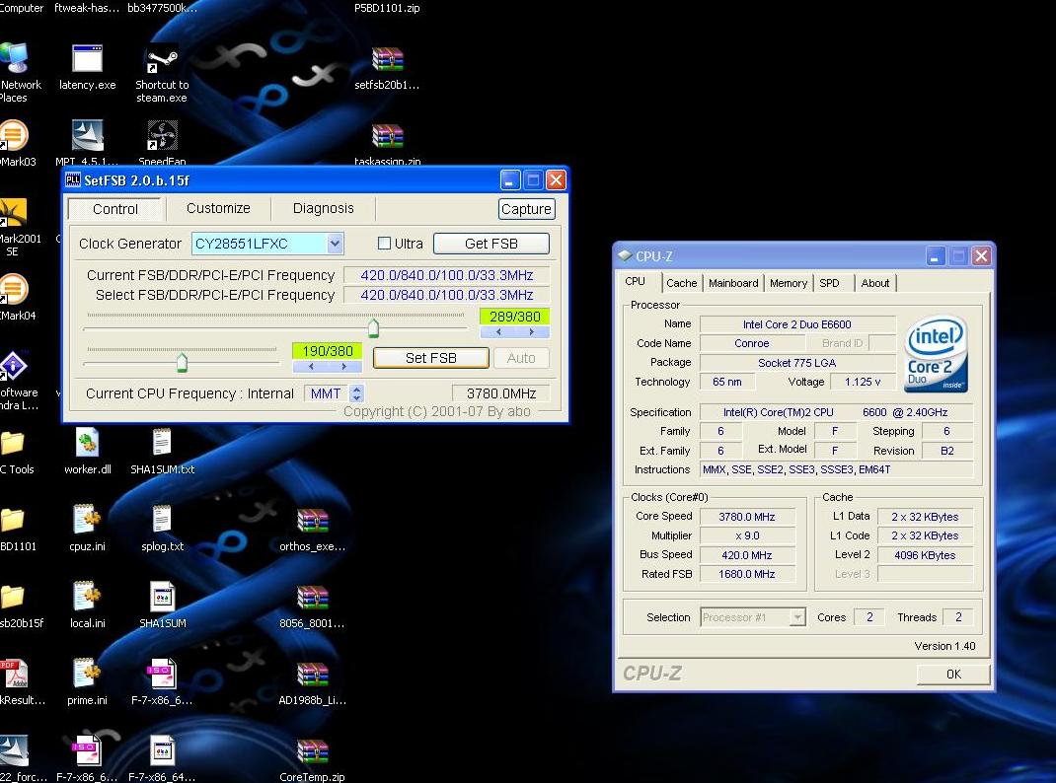Image resolution: width=1056 pixels, height=783 pixels.
Task: Open the SHA1SUM file icon
Action: [162, 598]
